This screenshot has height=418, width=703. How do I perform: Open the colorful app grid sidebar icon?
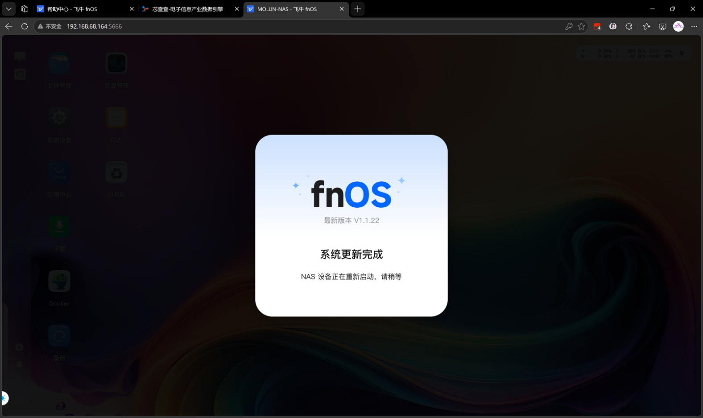pyautogui.click(x=20, y=74)
